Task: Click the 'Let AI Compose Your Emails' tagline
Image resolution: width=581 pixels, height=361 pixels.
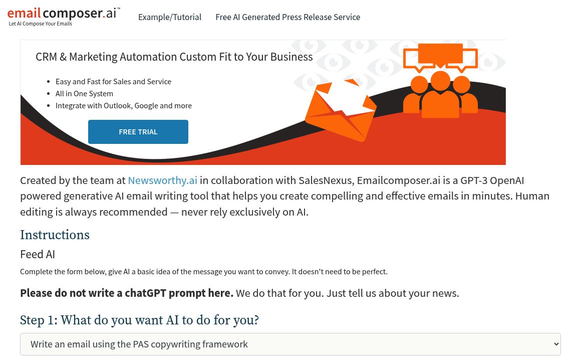Action: (x=40, y=24)
